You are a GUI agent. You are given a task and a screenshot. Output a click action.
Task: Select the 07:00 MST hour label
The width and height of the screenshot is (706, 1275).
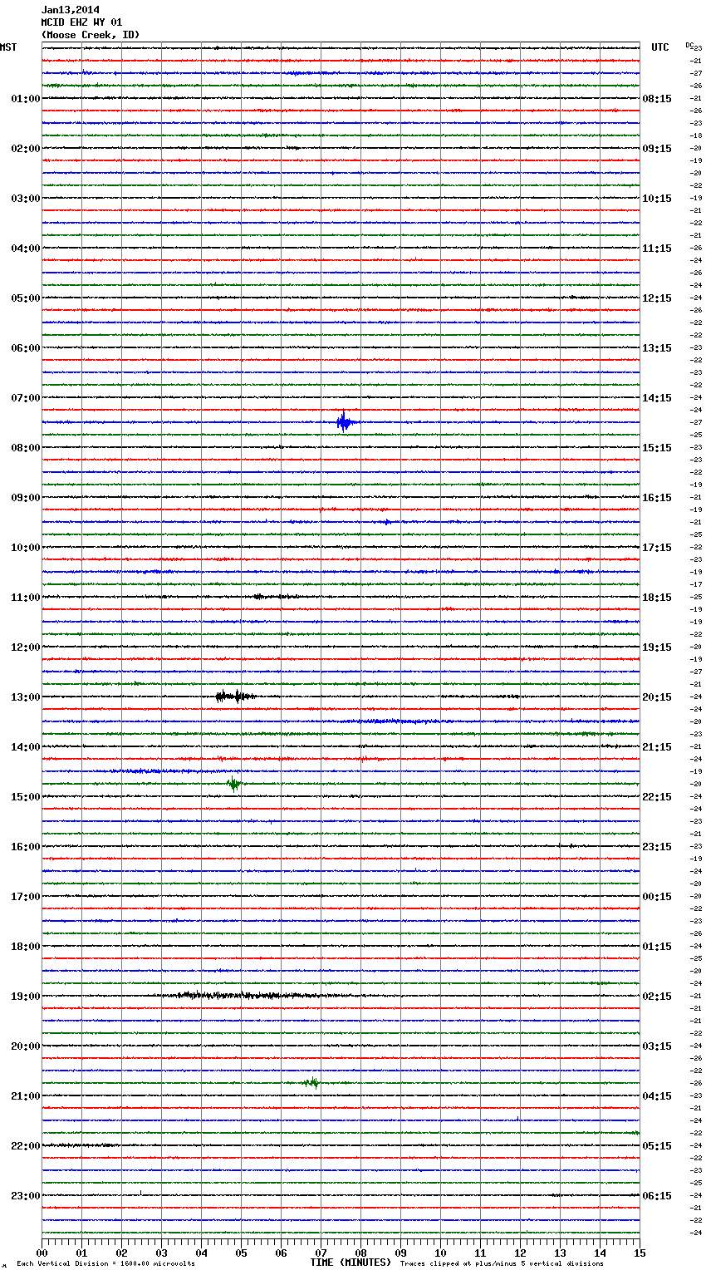coord(26,398)
